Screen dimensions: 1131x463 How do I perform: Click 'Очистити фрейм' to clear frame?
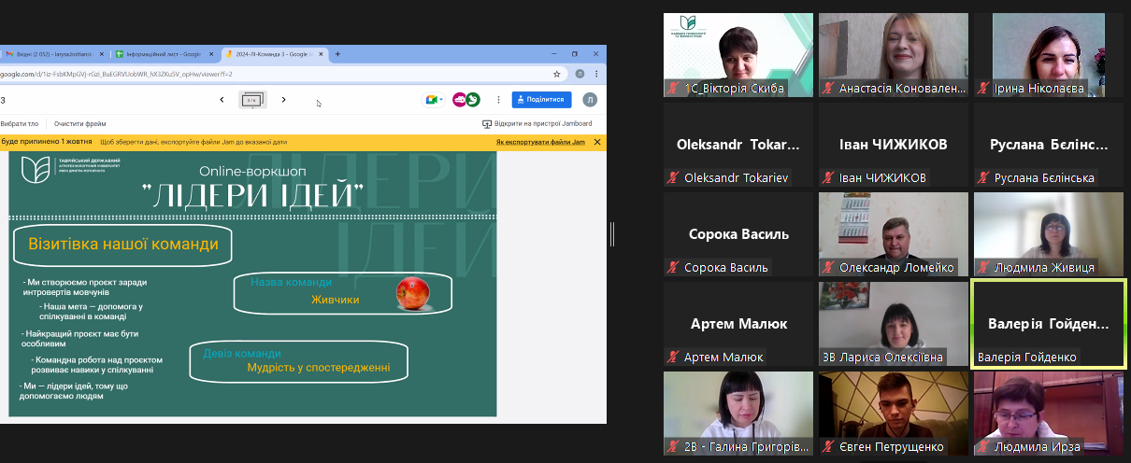pos(79,123)
